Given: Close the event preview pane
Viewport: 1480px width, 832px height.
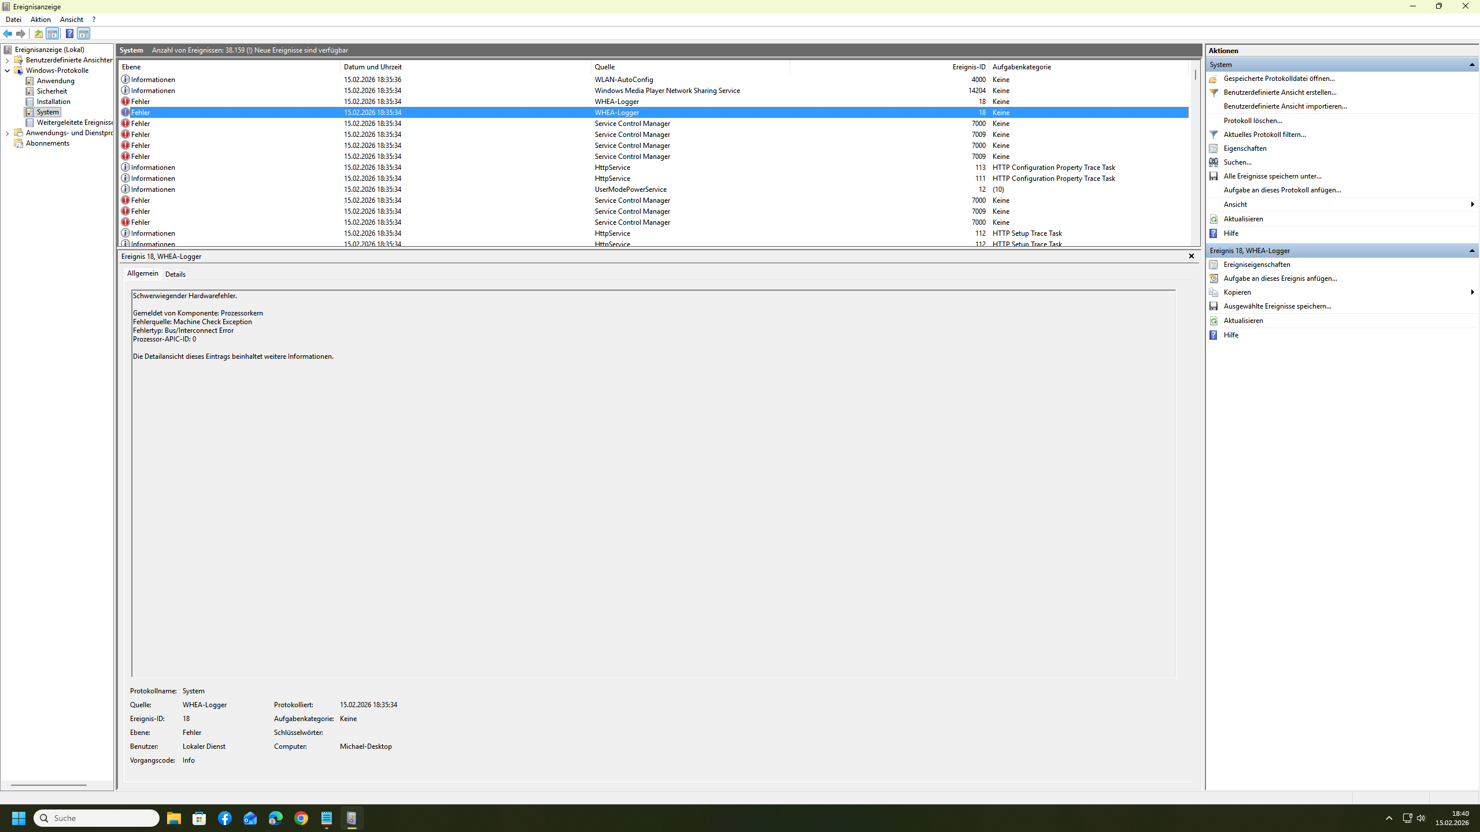Looking at the screenshot, I should [1191, 256].
